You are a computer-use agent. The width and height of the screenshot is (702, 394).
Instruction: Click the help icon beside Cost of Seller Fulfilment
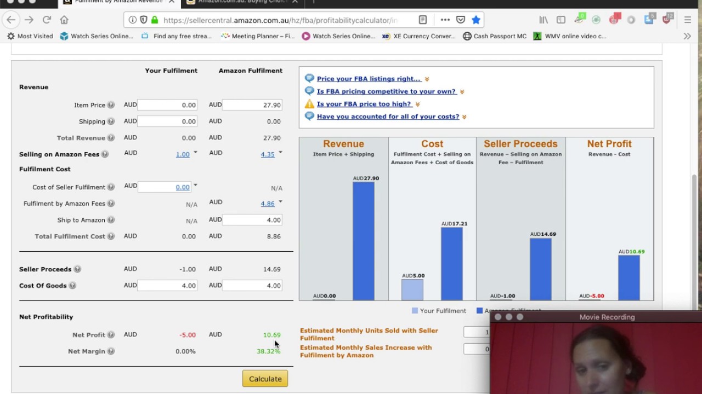(111, 187)
